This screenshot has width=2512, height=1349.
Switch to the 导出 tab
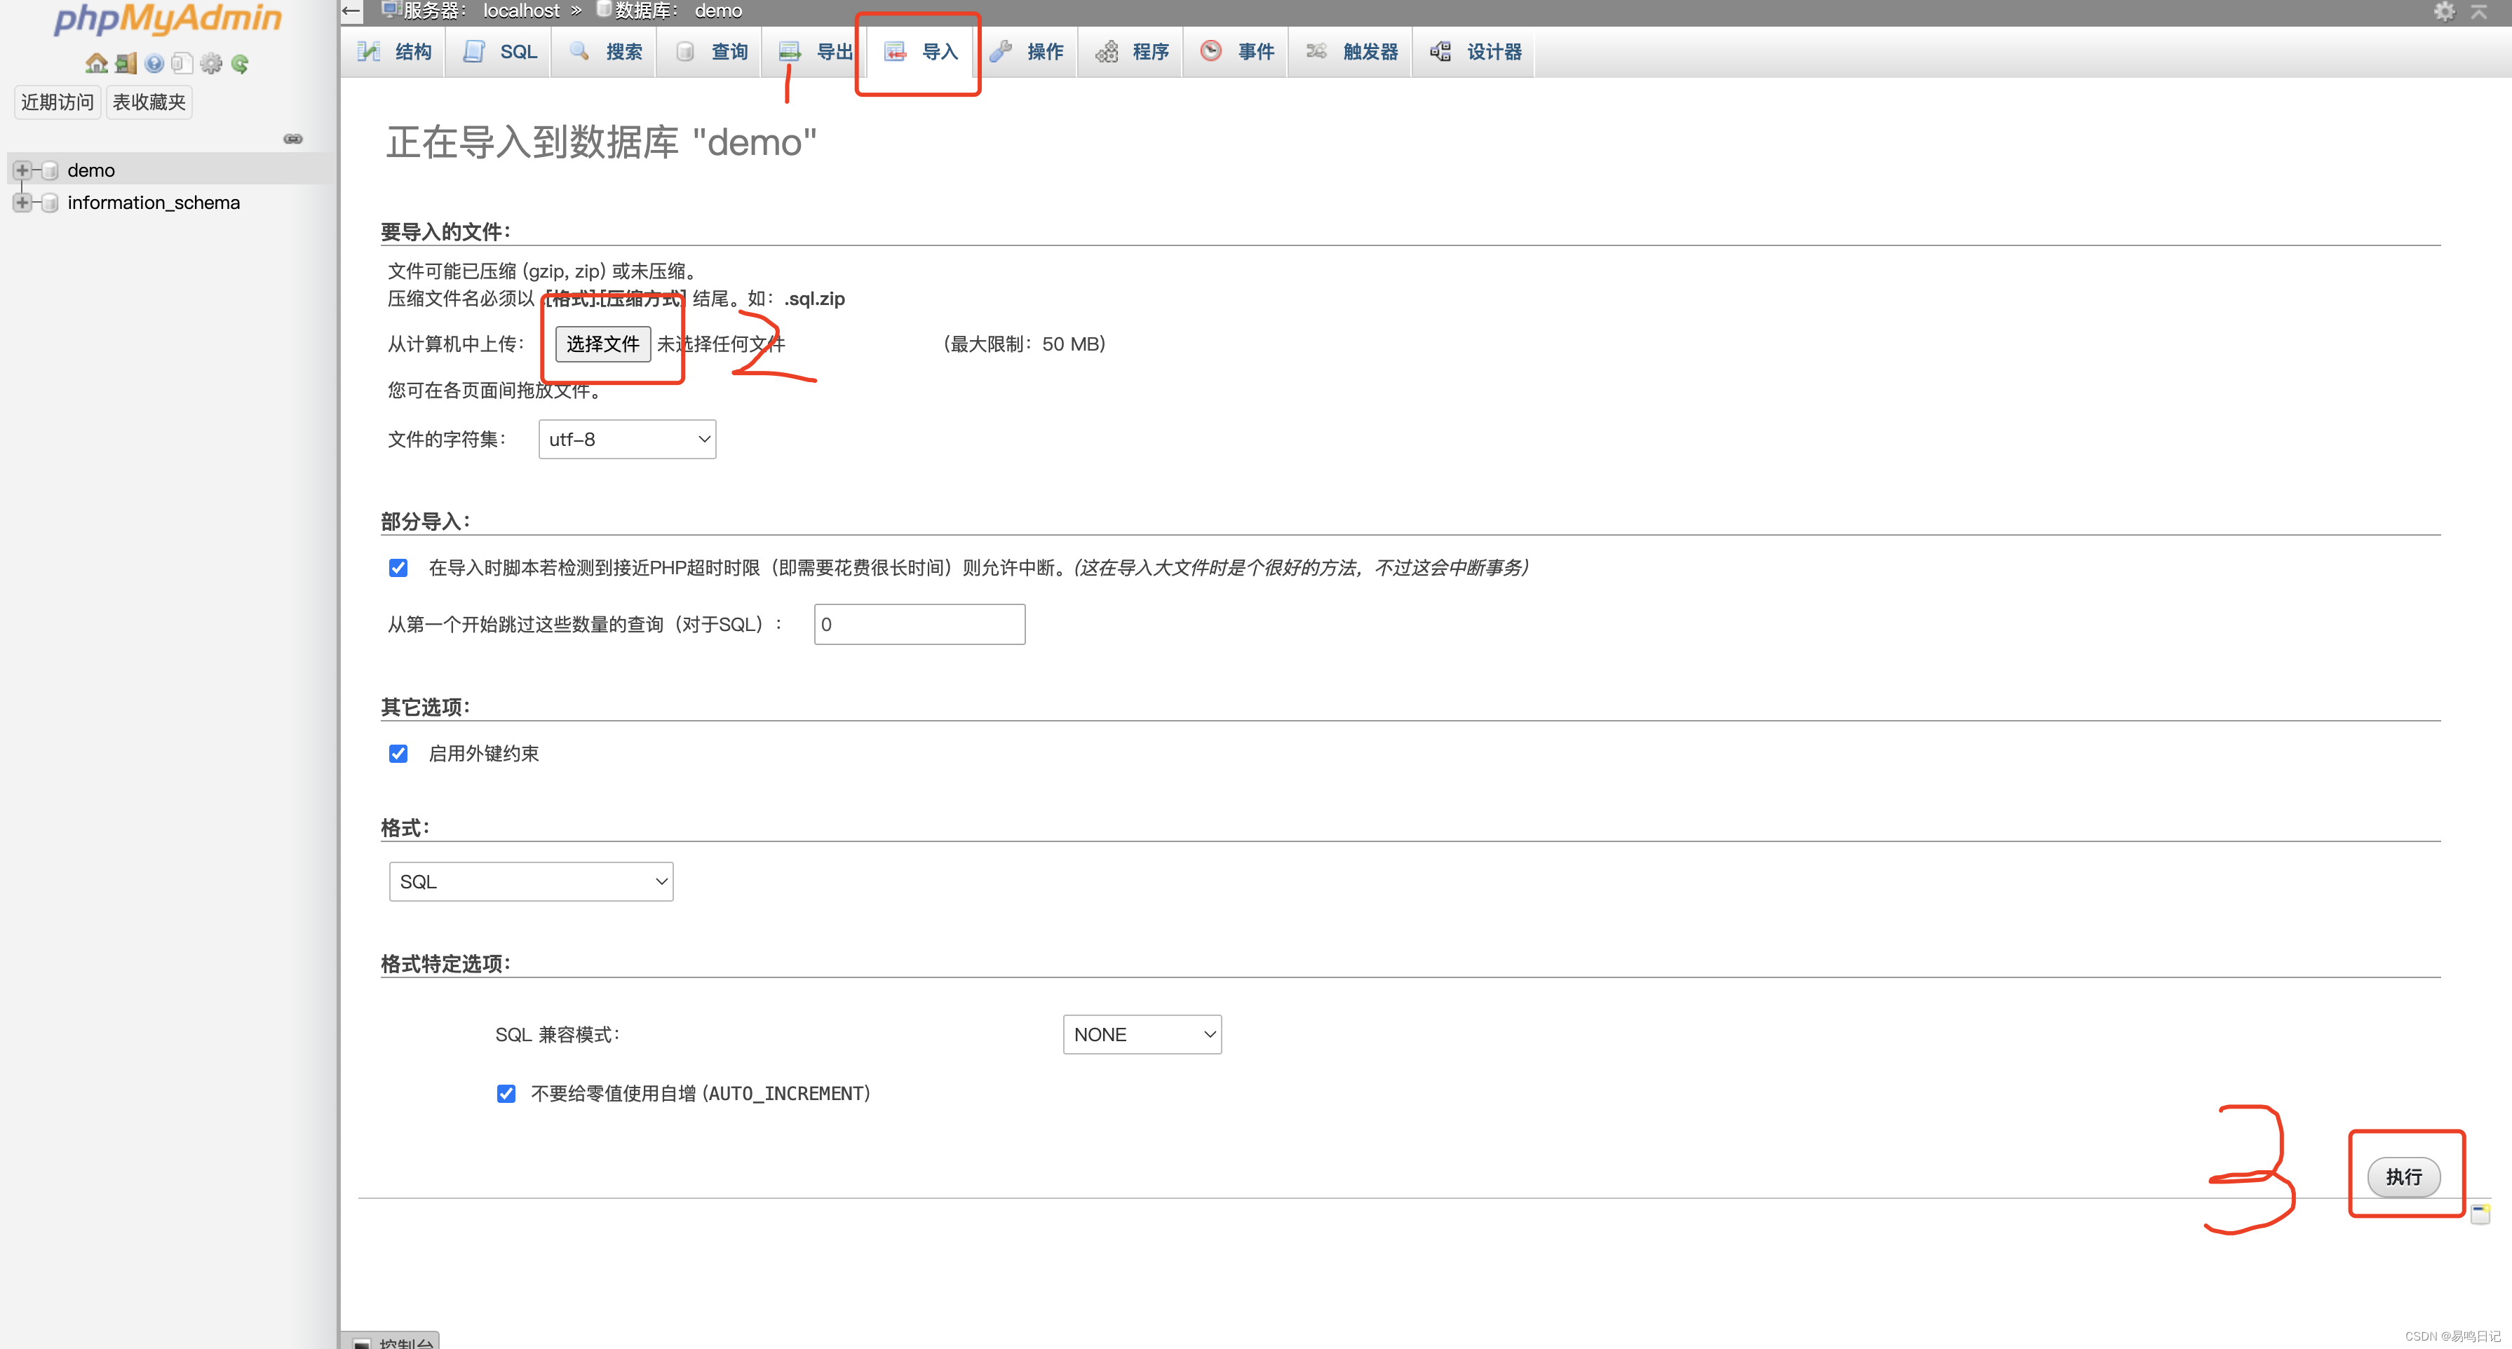pos(815,52)
